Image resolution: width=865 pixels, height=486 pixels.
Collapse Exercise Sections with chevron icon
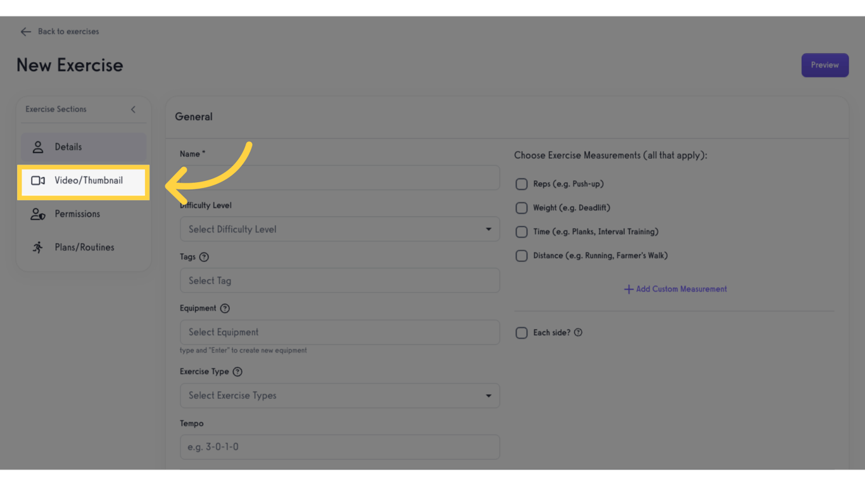[133, 109]
